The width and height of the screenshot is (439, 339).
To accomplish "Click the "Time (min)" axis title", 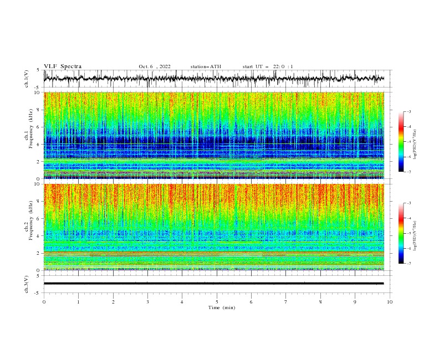I will click(222, 307).
